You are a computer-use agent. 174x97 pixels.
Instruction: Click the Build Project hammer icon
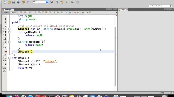57,2
